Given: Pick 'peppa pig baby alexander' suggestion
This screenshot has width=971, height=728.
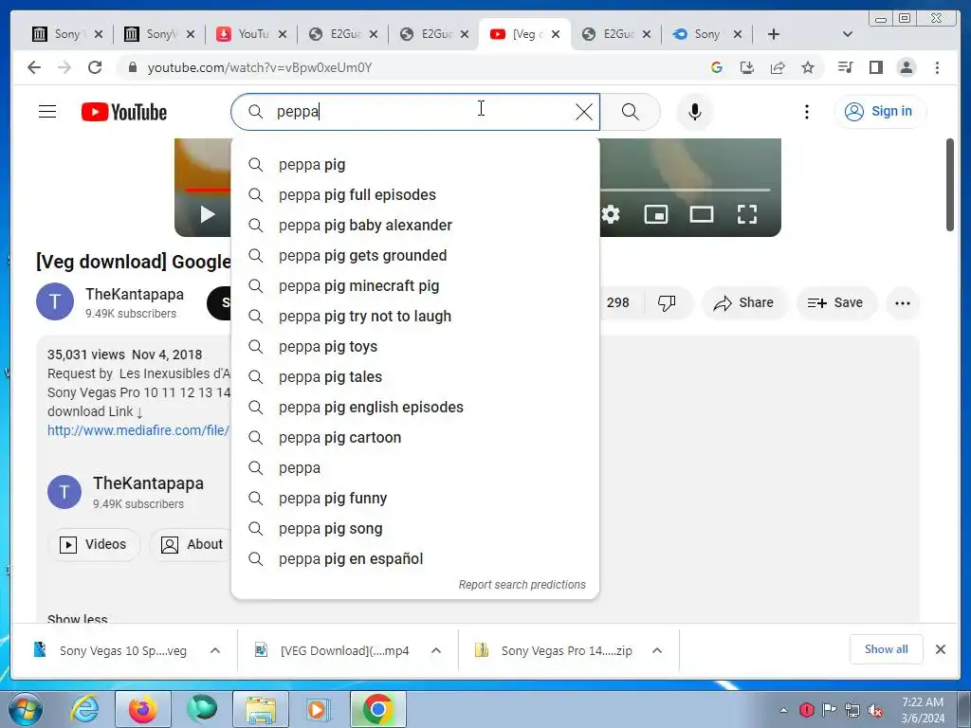Looking at the screenshot, I should [x=415, y=226].
